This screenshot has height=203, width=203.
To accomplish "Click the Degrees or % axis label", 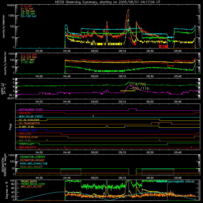I will (x=7, y=190).
